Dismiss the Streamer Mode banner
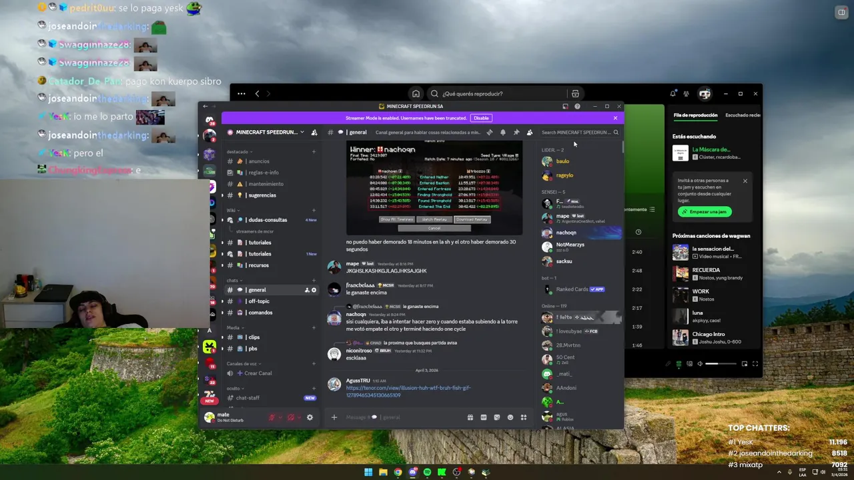854x480 pixels. tap(615, 118)
